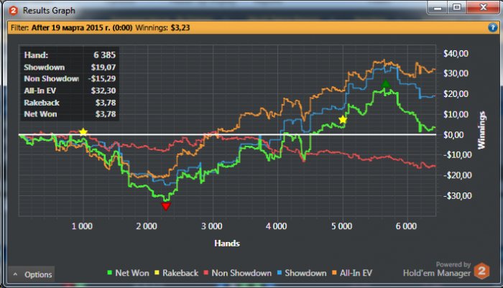Screen dimensions: 503x288
Task: Toggle the Rakeback legend label
Action: click(180, 273)
